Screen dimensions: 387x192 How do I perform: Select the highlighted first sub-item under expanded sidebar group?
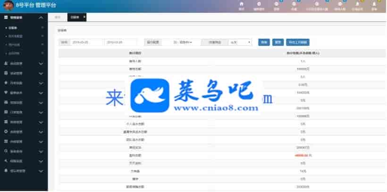[x=24, y=28]
